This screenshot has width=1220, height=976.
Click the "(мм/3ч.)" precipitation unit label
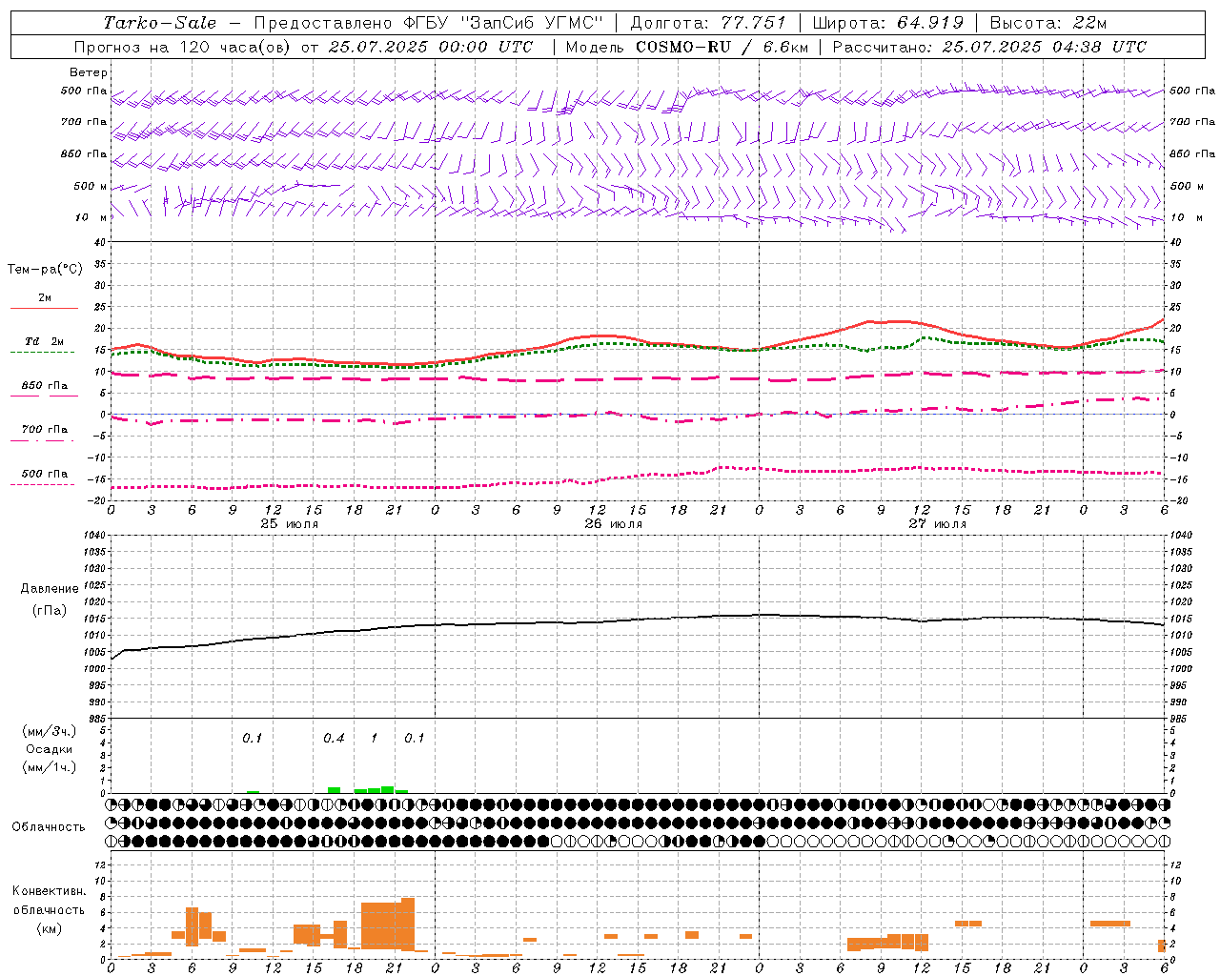(49, 731)
